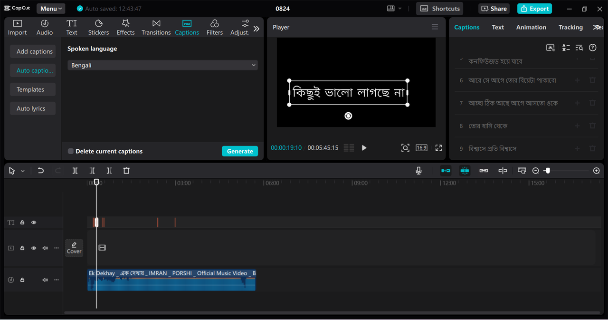Click the Export button
This screenshot has height=320, width=608.
click(x=534, y=9)
